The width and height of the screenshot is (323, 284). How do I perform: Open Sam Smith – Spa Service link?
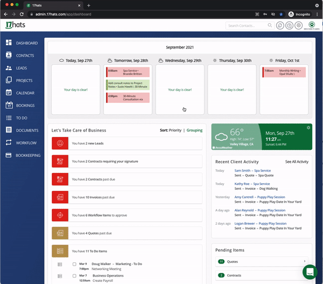pyautogui.click(x=253, y=170)
